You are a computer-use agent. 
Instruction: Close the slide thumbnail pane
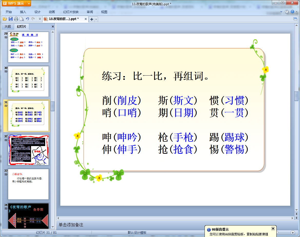click(53, 27)
